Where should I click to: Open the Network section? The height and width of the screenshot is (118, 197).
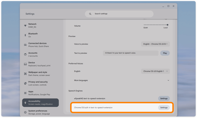[41, 25]
